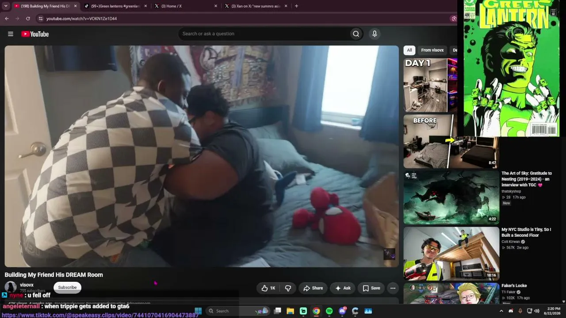Close the Green lanterns TikTok tab
This screenshot has width=566, height=318.
point(145,6)
